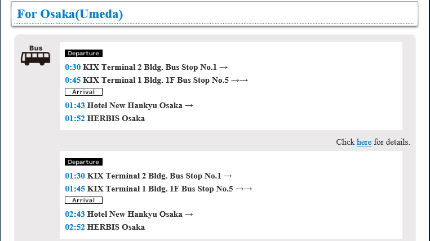Select the first Departure label
The image size is (430, 241).
[83, 53]
